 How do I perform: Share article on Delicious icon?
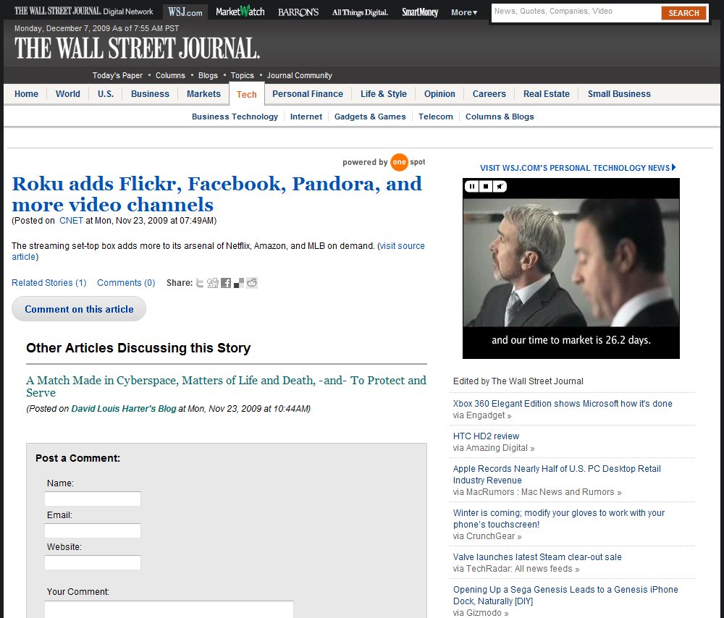point(239,283)
